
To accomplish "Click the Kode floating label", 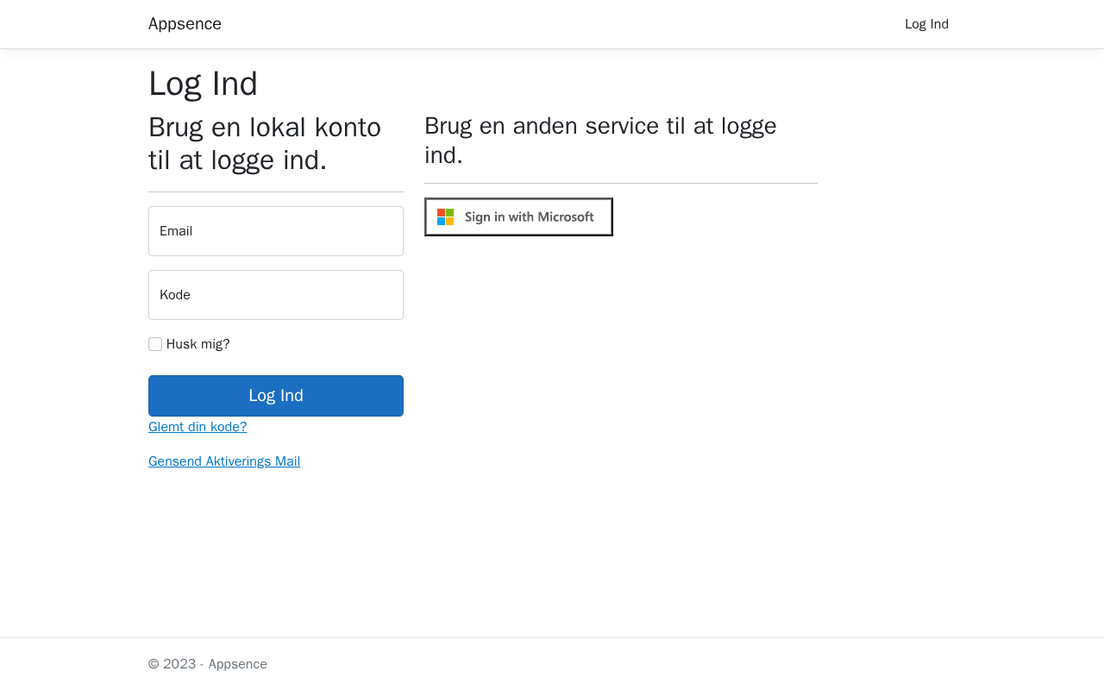I will [175, 295].
